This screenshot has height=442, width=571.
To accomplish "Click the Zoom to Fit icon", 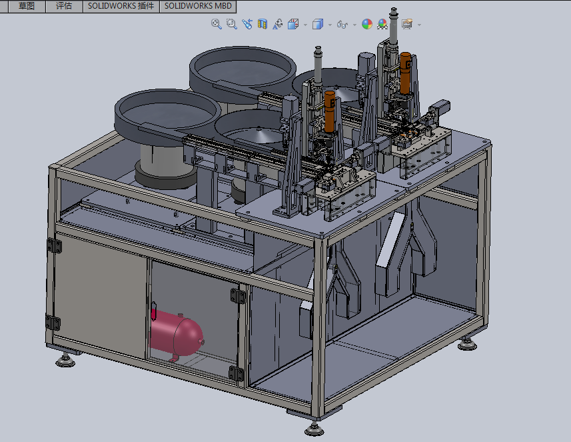I will click(x=216, y=24).
